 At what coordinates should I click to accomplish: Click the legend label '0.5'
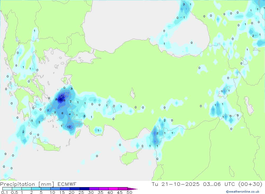click(x=14, y=192)
